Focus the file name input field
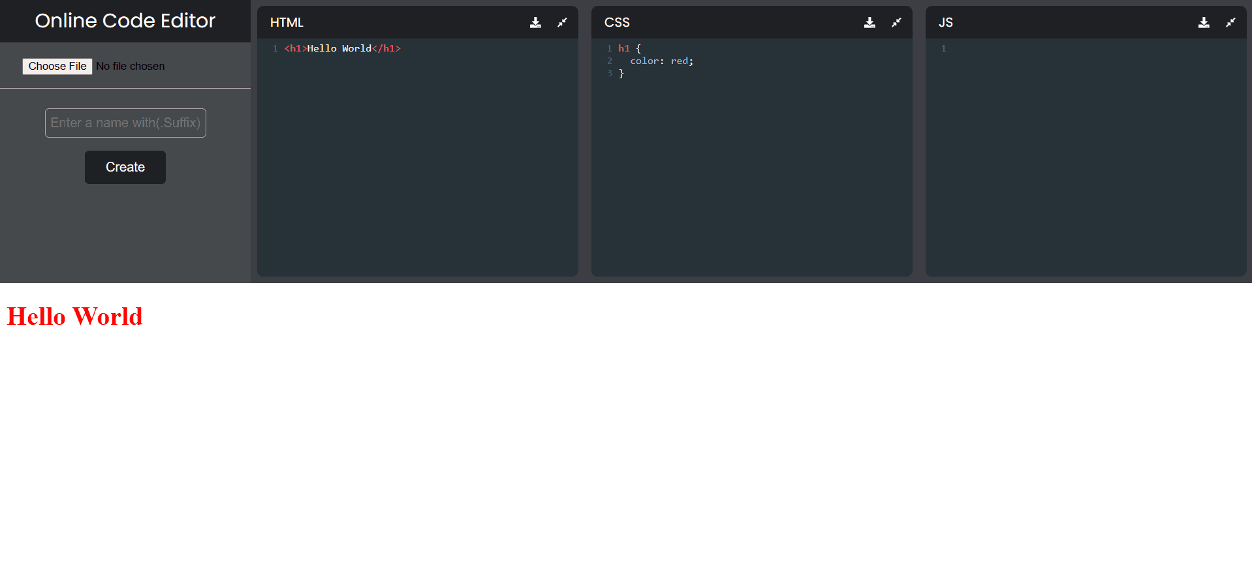This screenshot has height=563, width=1252. pos(125,123)
